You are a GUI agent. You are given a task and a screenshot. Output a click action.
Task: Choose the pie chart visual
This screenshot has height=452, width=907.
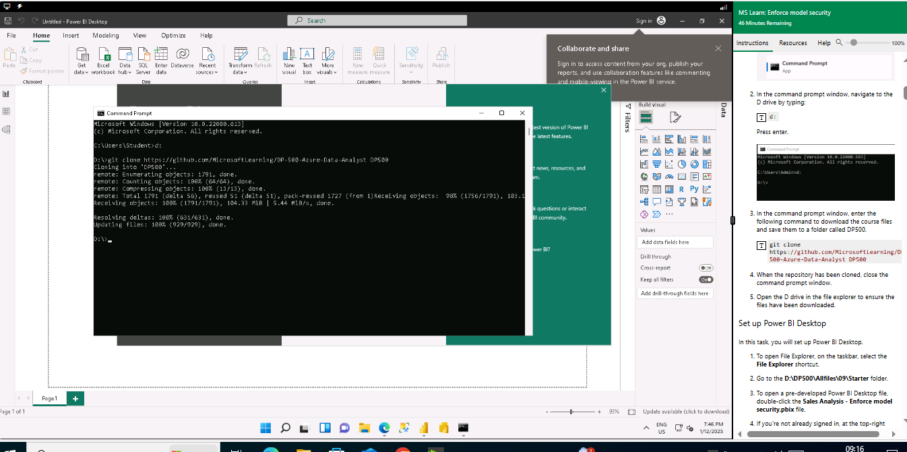[x=681, y=164]
